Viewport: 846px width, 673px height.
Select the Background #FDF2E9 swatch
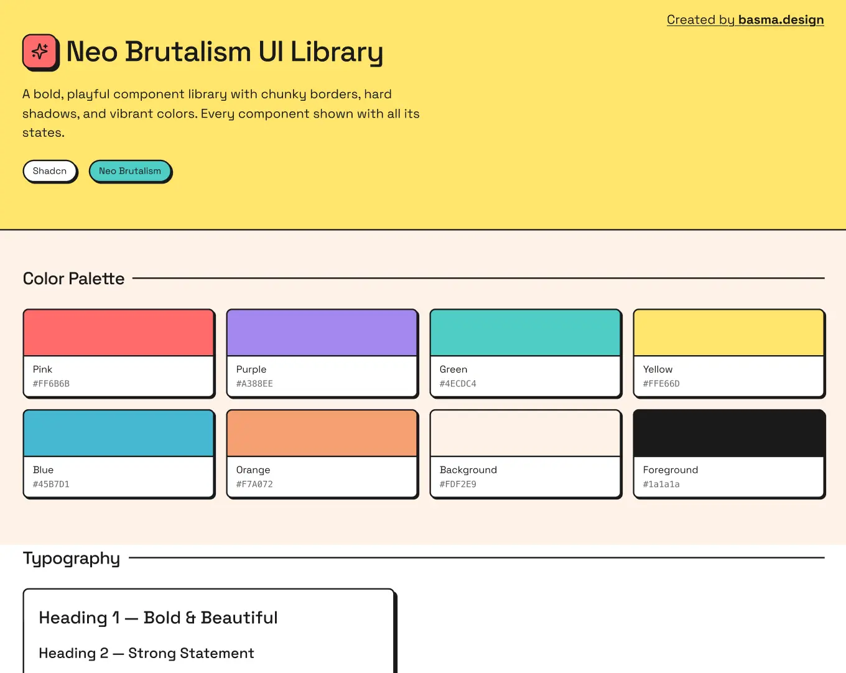pos(525,432)
